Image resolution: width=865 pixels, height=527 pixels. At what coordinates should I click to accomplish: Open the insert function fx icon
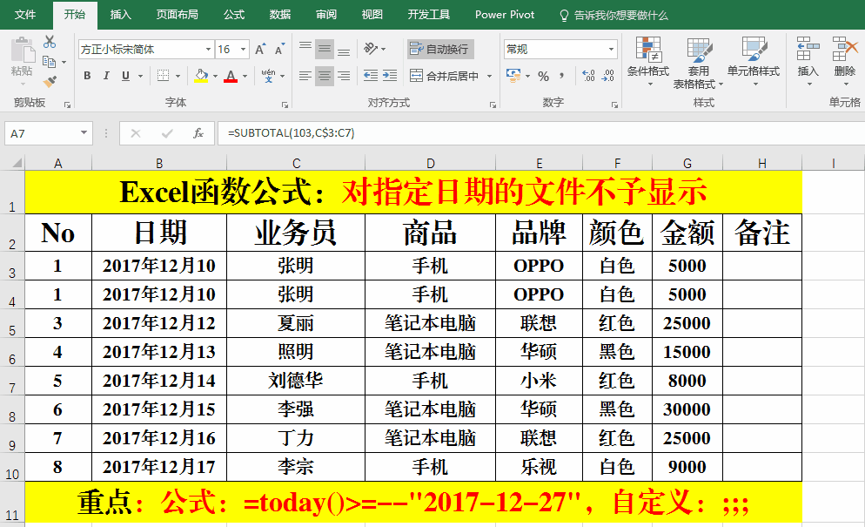[198, 133]
